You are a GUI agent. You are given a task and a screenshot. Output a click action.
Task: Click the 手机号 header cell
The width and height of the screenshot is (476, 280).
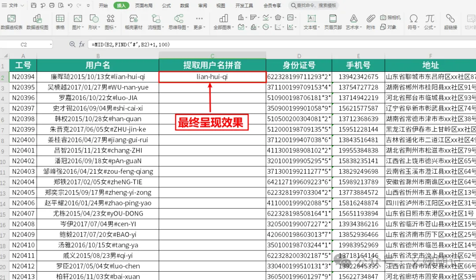tap(358, 65)
